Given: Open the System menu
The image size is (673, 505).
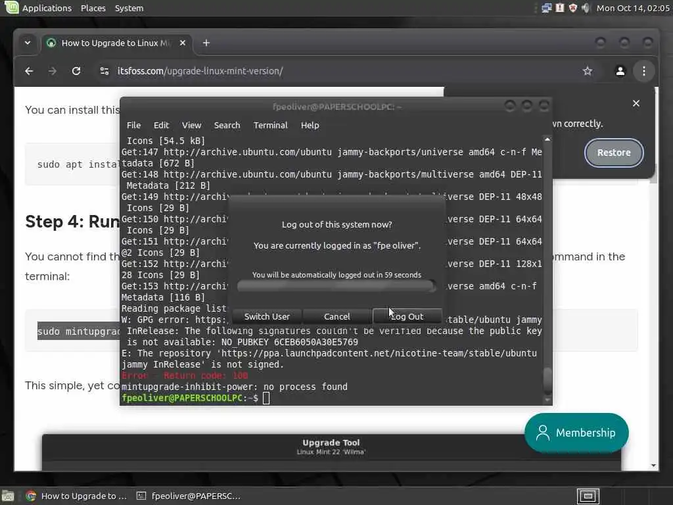Looking at the screenshot, I should pos(129,8).
